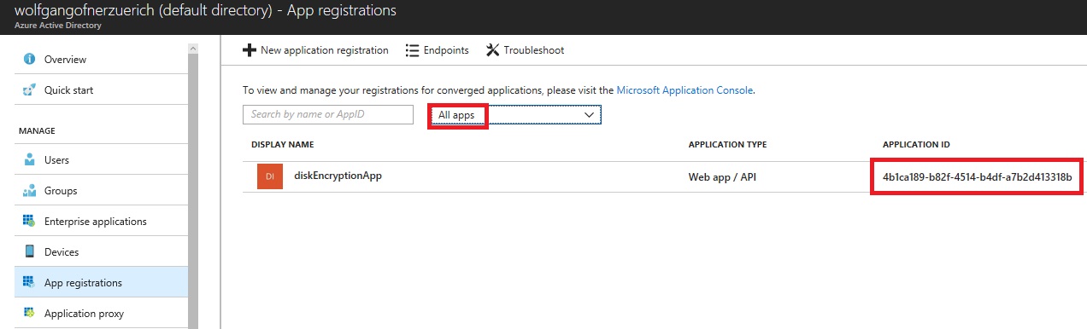Click application ID 4b1ca189-b82f-4514-b4df-a7b2d413318b
This screenshot has height=329, width=1087.
(977, 177)
